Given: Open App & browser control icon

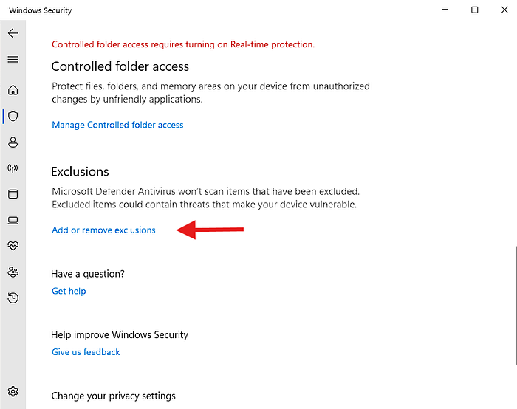Looking at the screenshot, I should [x=13, y=194].
